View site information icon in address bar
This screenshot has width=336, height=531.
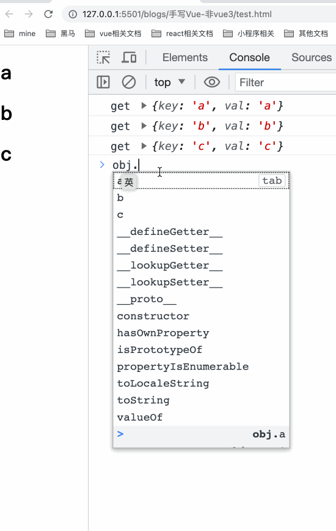click(73, 14)
